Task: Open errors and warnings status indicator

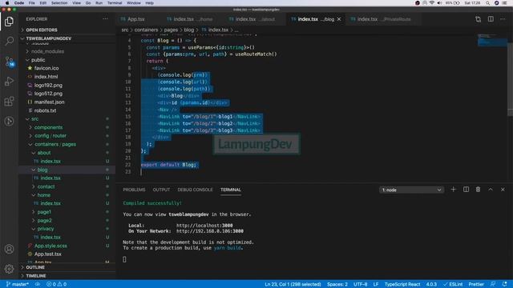Action: tap(57, 284)
